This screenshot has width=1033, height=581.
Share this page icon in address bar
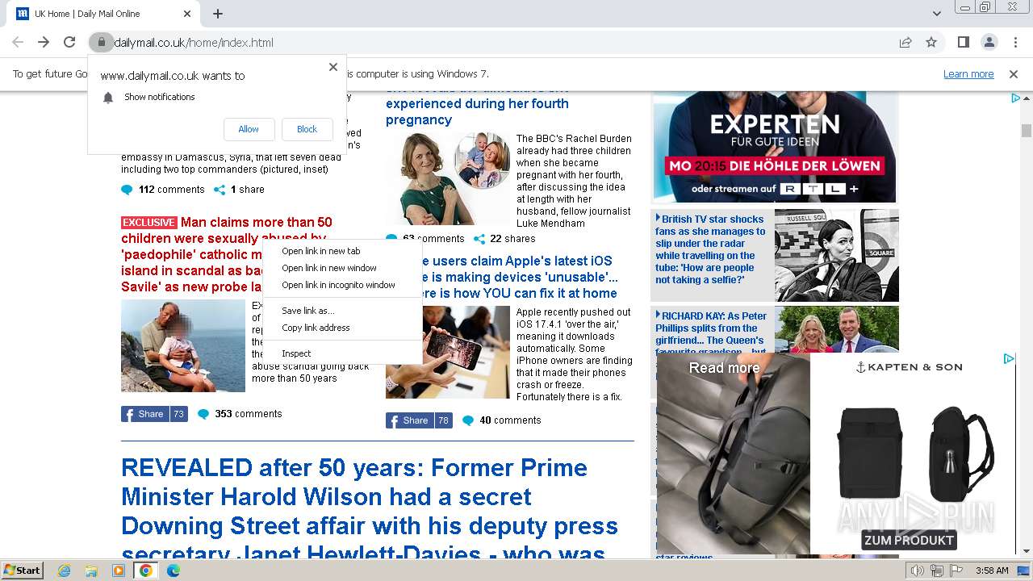pyautogui.click(x=905, y=42)
